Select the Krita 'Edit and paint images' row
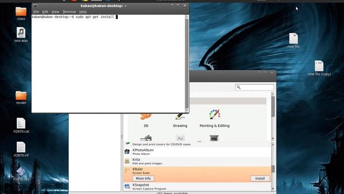The width and height of the screenshot is (344, 194). pos(197,161)
